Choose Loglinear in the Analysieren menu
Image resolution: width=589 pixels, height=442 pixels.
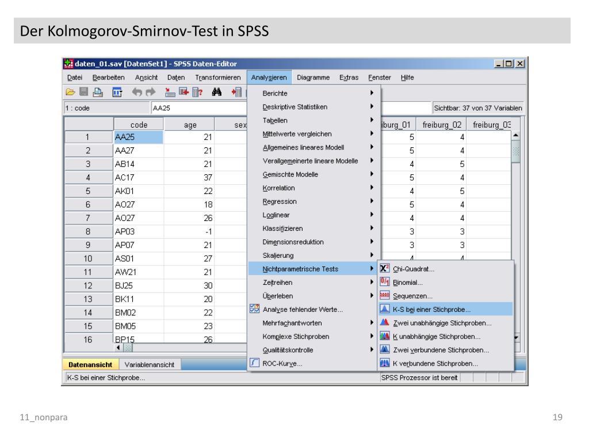click(x=313, y=215)
